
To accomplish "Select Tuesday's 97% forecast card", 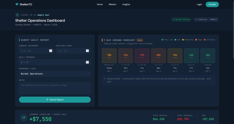I will coord(142,56).
